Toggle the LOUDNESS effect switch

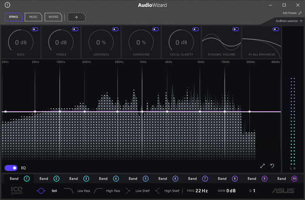point(115,29)
